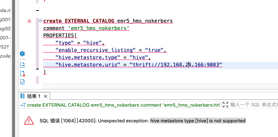Click the variables document icon in sidebar
Screen dimensions: 278x137
click(x=22, y=82)
